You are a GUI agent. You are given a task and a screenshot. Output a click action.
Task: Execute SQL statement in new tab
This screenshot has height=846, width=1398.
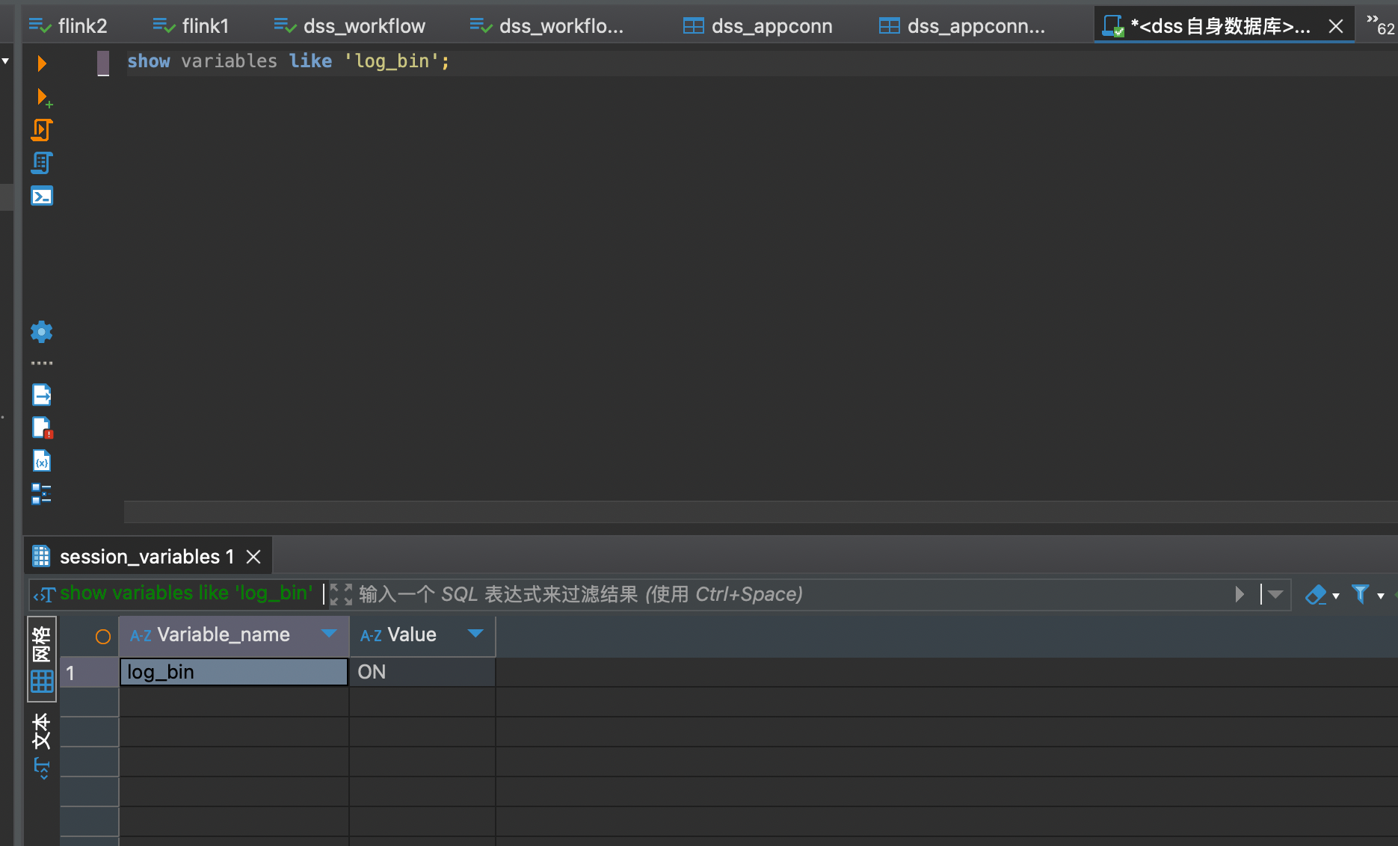pyautogui.click(x=43, y=97)
